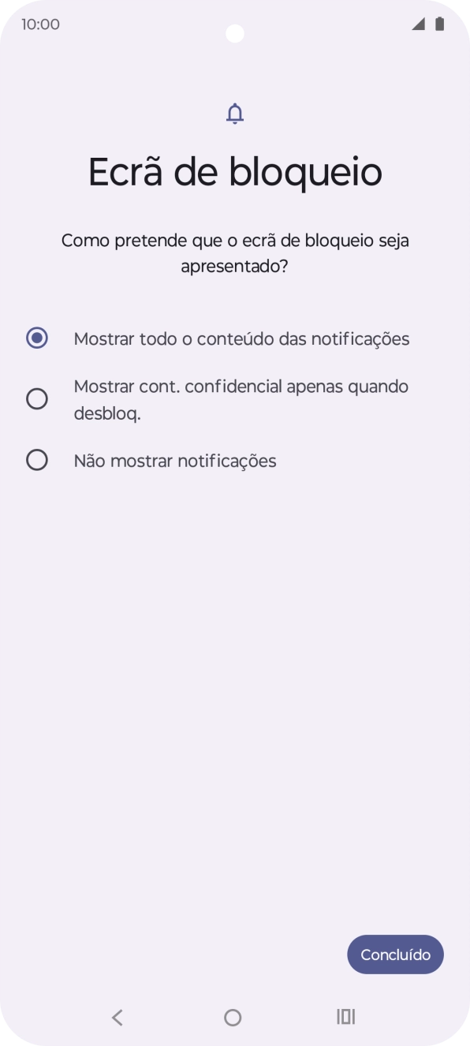The width and height of the screenshot is (470, 1046).
Task: Tap the label 'Mostrar todo o conteúdo das notificações'
Action: coord(241,338)
